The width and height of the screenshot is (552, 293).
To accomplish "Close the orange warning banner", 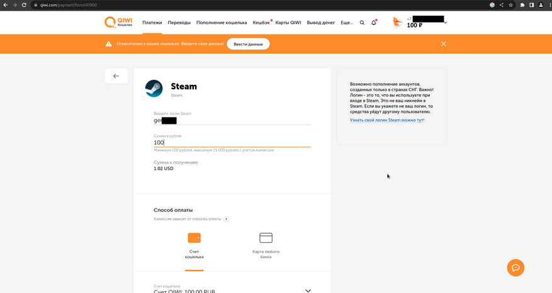I will tap(444, 44).
